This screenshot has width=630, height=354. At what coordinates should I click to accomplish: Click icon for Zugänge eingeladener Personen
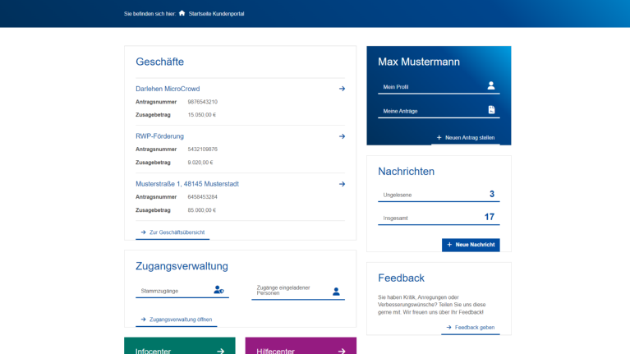tap(336, 291)
